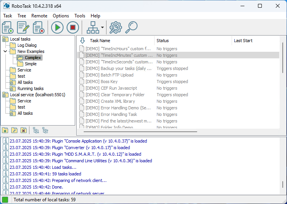Open the Options menu
Viewport: 287px width, 204px height.
pos(61,16)
